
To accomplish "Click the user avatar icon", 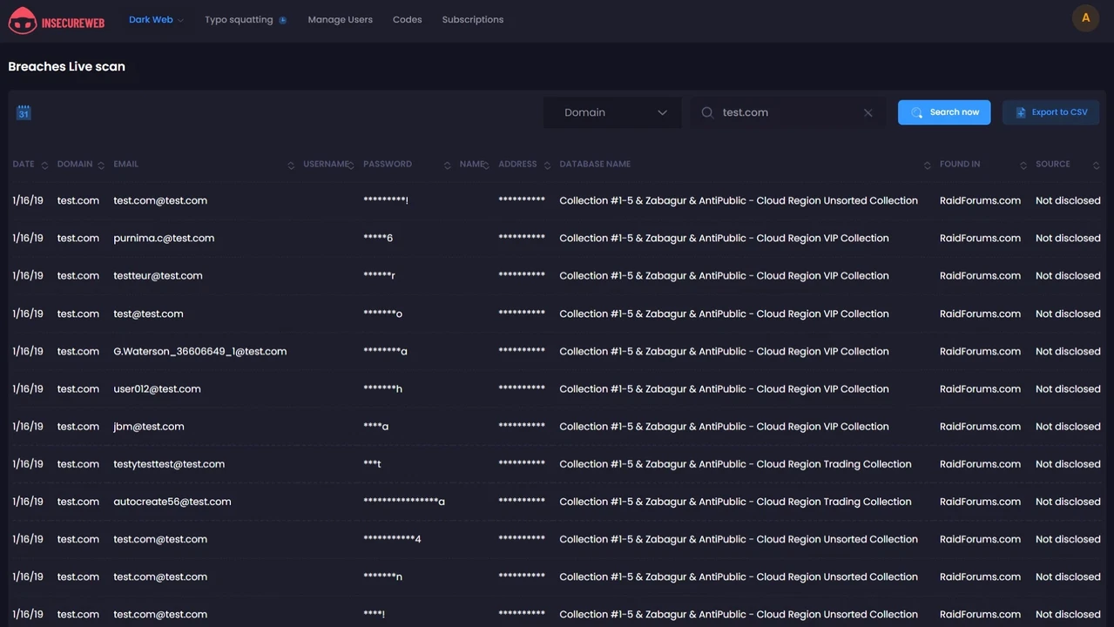I will pos(1085,18).
